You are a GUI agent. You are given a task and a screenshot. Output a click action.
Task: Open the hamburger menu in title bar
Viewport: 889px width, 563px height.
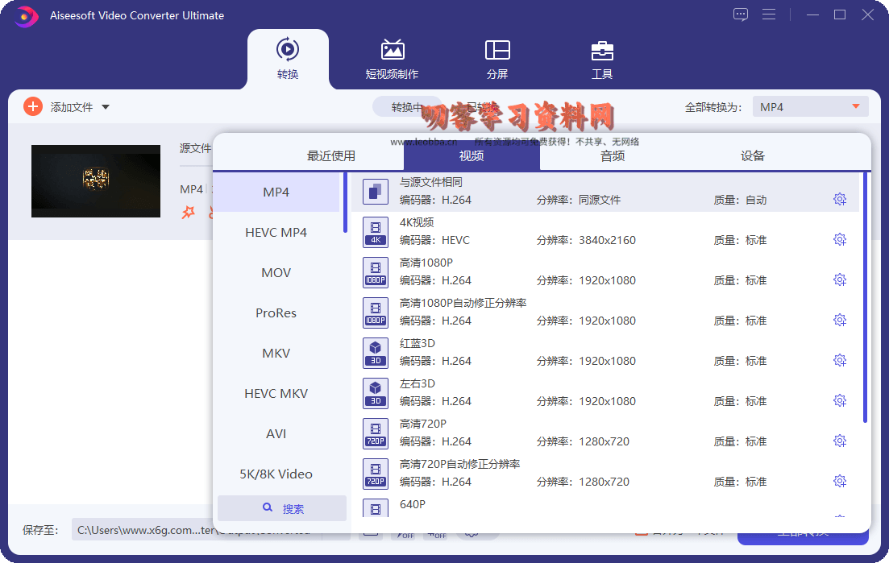click(769, 14)
